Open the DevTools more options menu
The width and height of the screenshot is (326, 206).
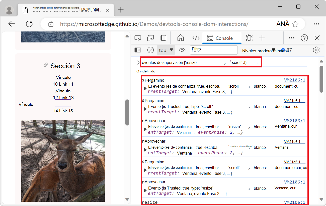pyautogui.click(x=291, y=38)
